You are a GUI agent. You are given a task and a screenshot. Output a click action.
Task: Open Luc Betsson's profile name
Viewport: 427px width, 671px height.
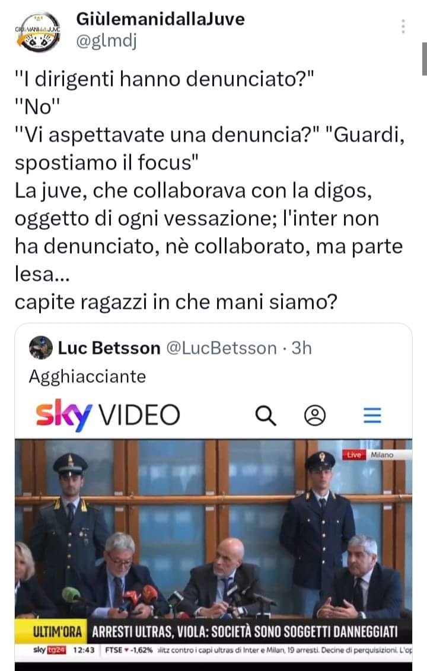click(x=109, y=348)
